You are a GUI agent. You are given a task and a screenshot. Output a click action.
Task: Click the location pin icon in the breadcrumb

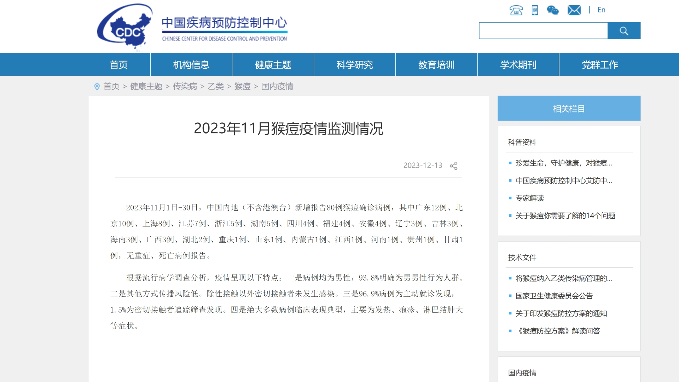[x=97, y=87]
